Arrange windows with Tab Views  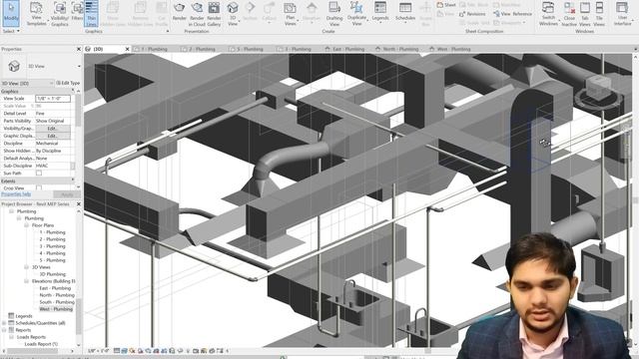tap(585, 13)
